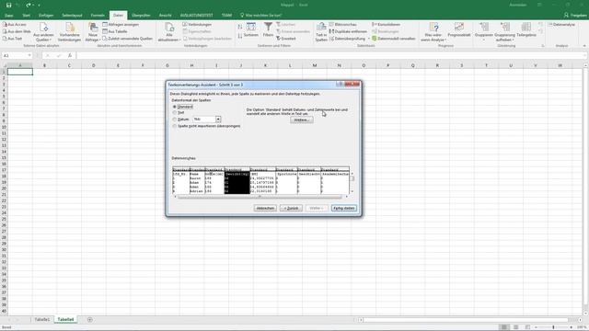Select the Text radio button

(174, 112)
